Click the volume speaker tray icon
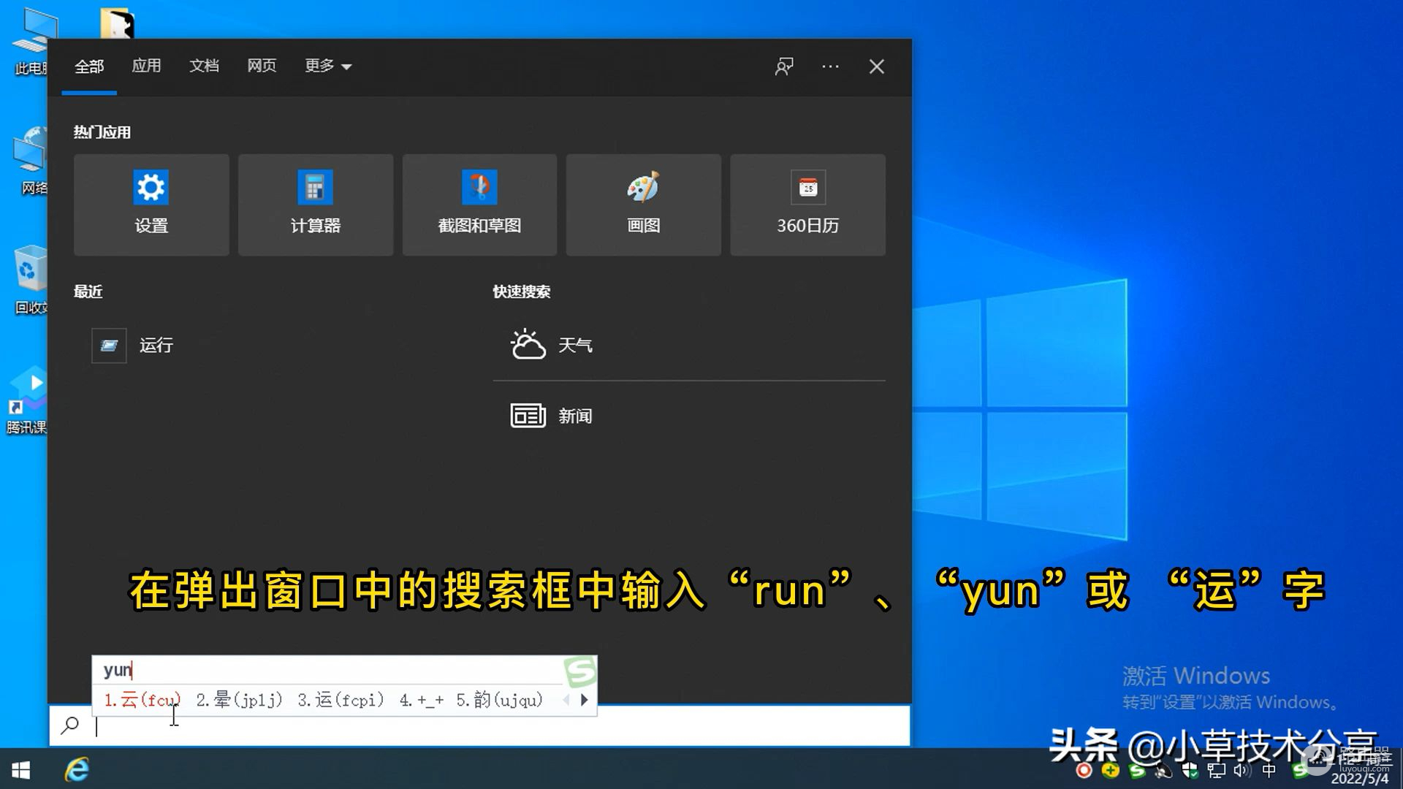The height and width of the screenshot is (789, 1403). tap(1241, 771)
